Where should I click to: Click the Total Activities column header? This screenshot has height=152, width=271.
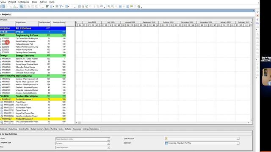(44, 24)
